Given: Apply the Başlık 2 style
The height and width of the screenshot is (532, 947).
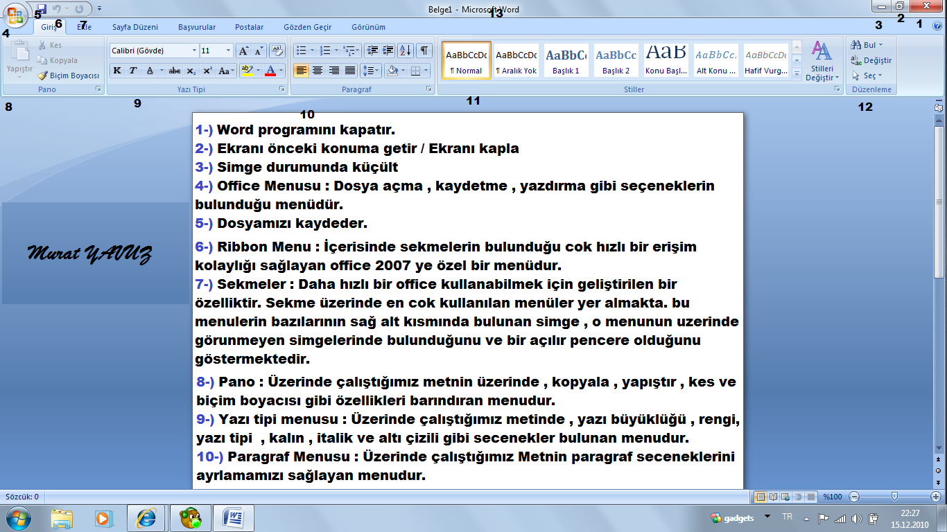Looking at the screenshot, I should point(616,60).
